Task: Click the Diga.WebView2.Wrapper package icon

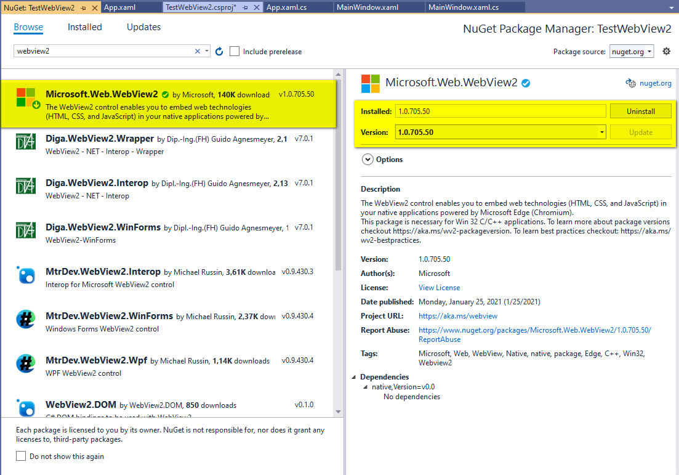Action: click(25, 142)
